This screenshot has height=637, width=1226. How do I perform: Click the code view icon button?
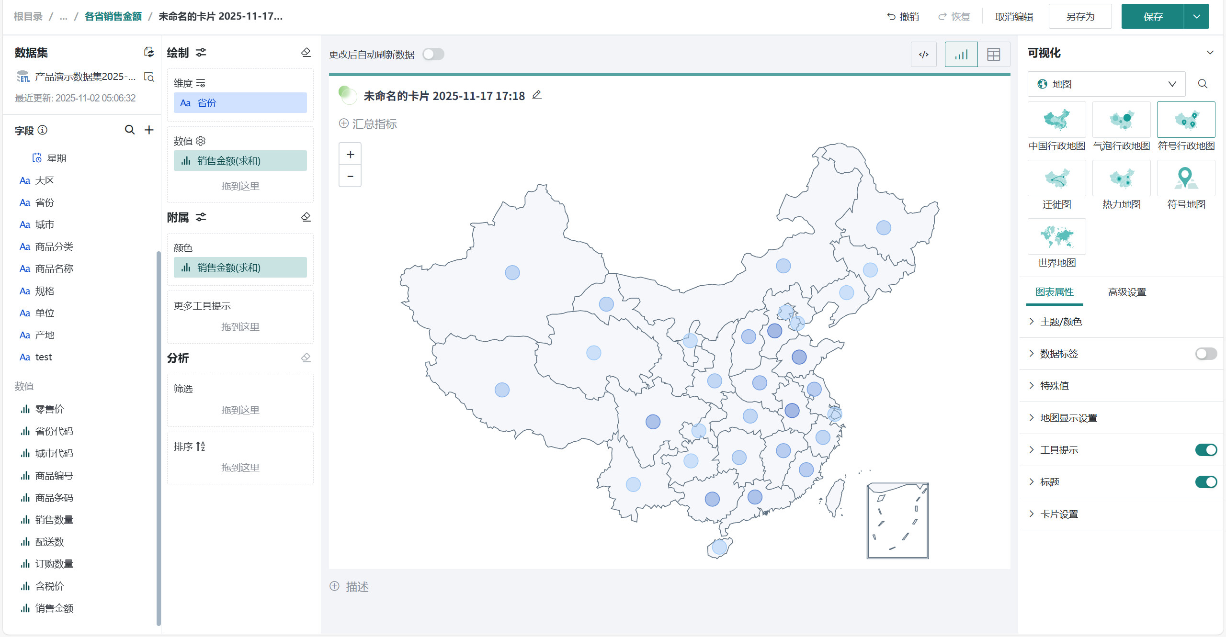[x=923, y=55]
